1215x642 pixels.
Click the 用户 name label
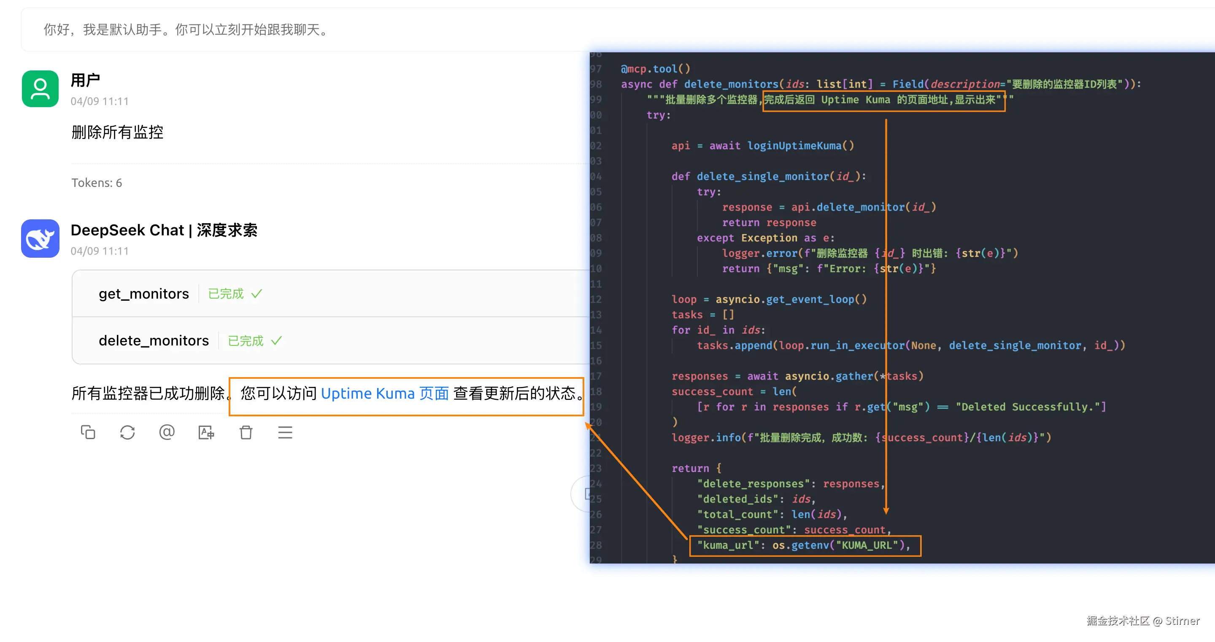click(85, 80)
